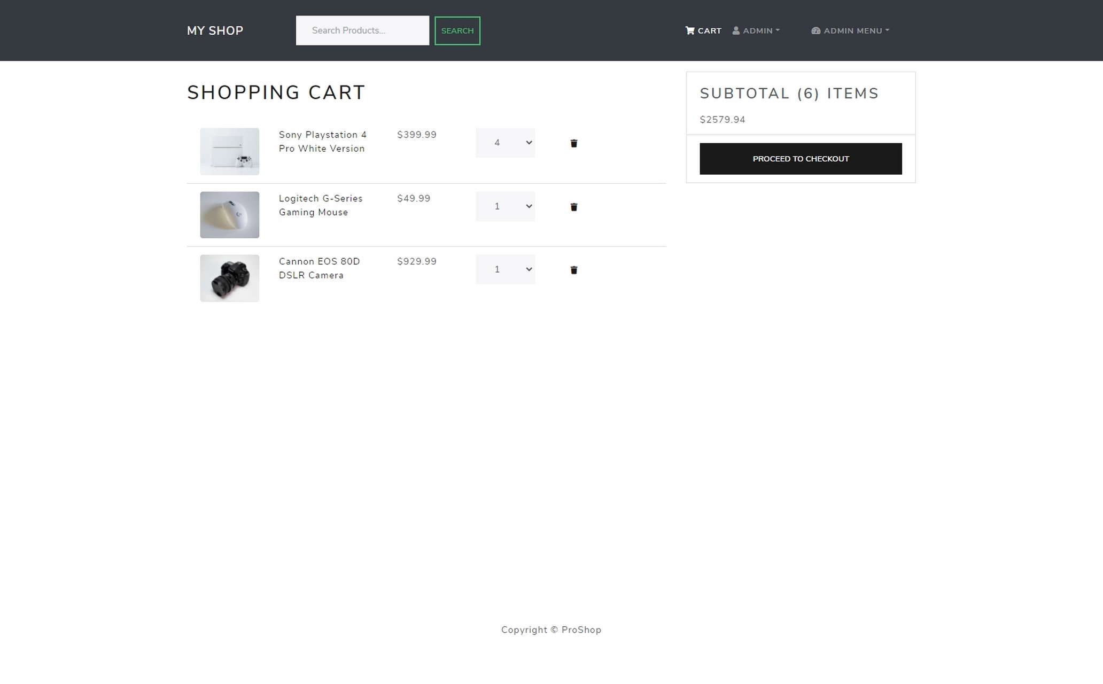1103x684 pixels.
Task: Click the Playstation 4 product thumbnail
Action: 229,151
